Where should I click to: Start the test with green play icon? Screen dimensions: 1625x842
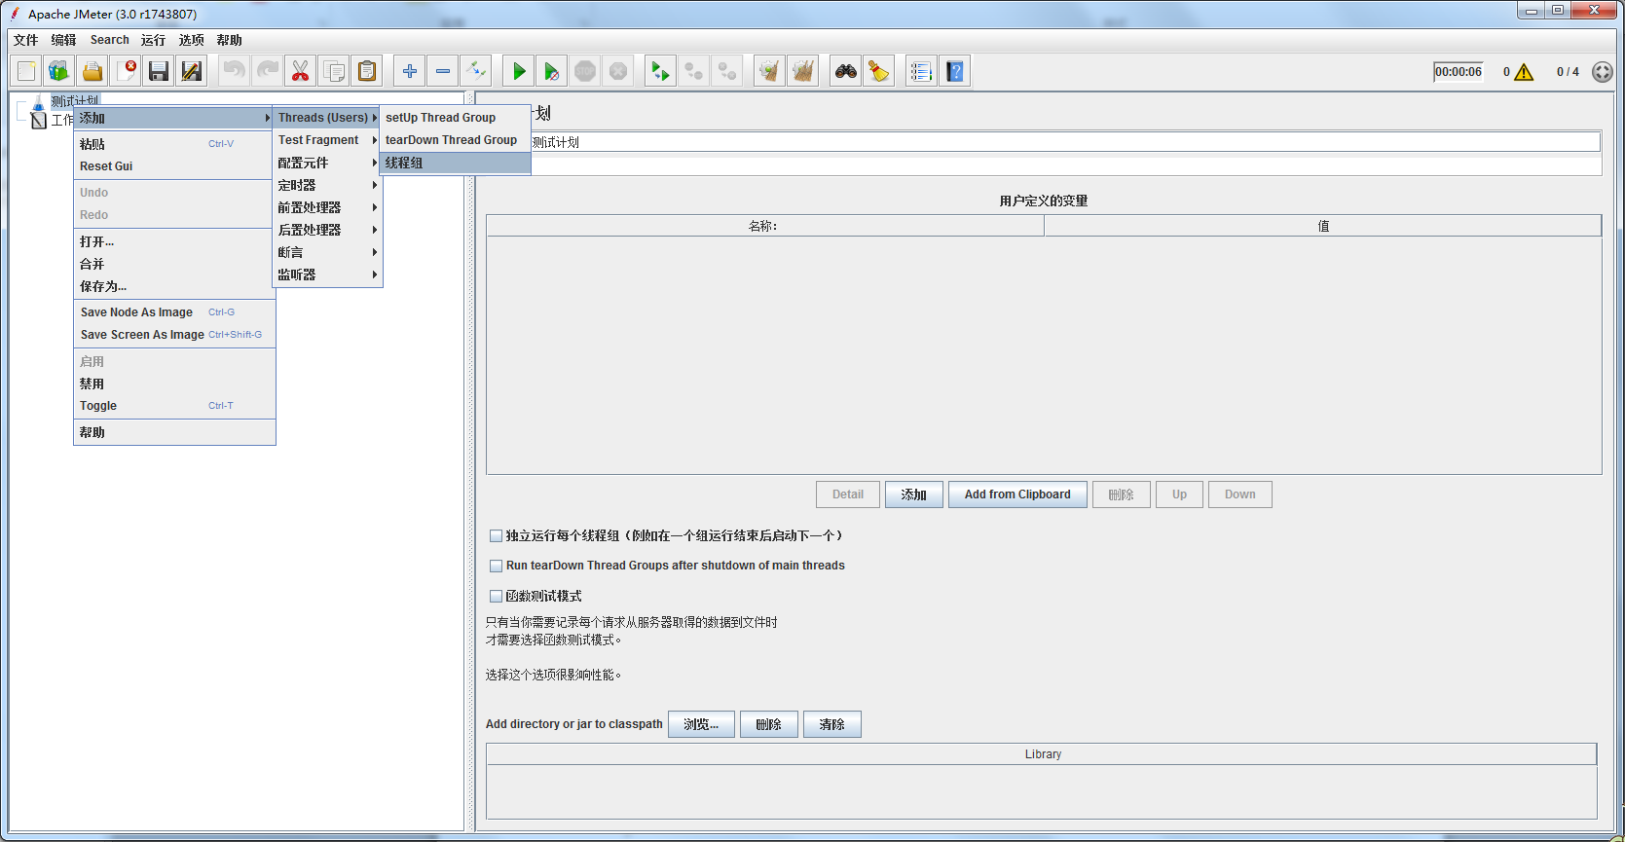click(519, 71)
